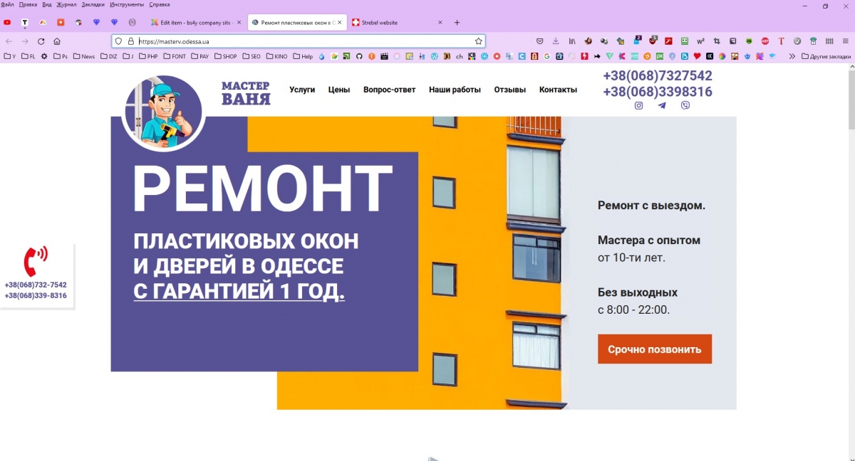Open the Firefox hamburger application menu
The image size is (855, 461).
(x=845, y=41)
